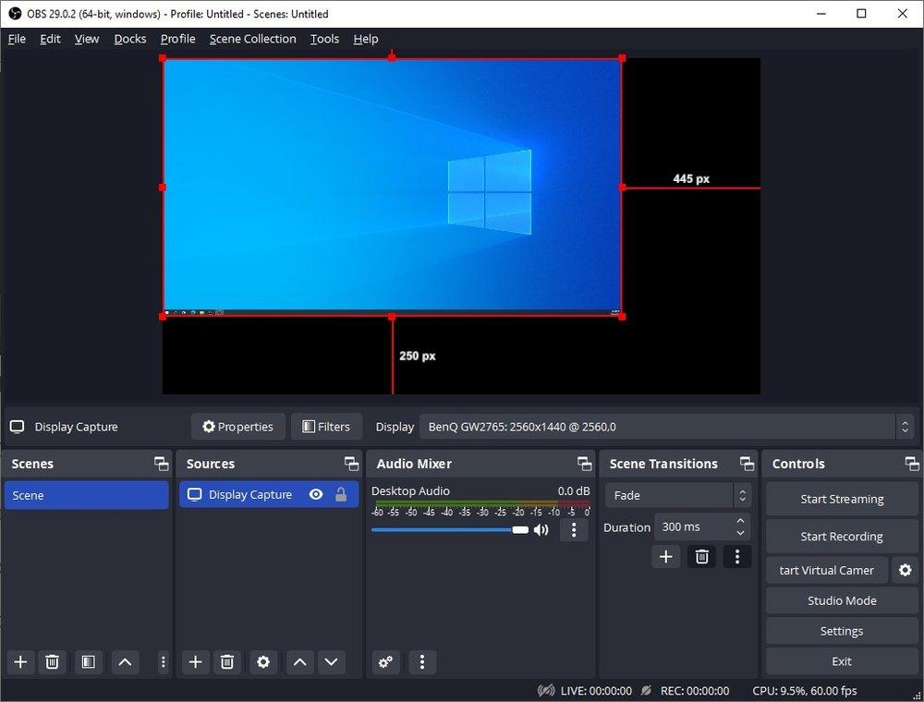The image size is (924, 702).
Task: Add a new source with plus icon
Action: [196, 662]
